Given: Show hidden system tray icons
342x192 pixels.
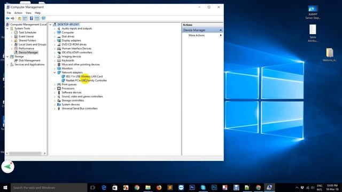Looking at the screenshot, I should pyautogui.click(x=297, y=187).
